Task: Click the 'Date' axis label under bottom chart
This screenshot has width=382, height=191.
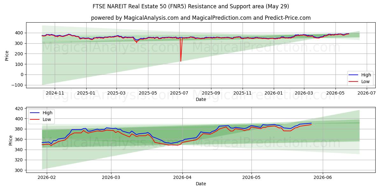Action: [x=201, y=184]
